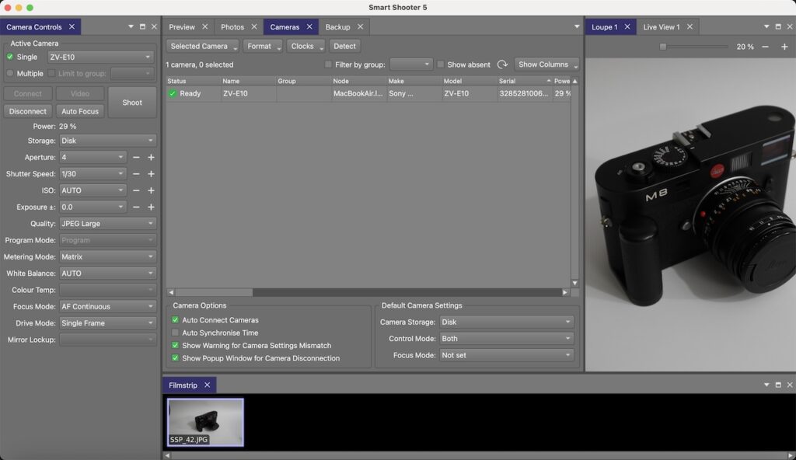Close the Filmstrip tab
Viewport: 796px width, 460px height.
207,385
